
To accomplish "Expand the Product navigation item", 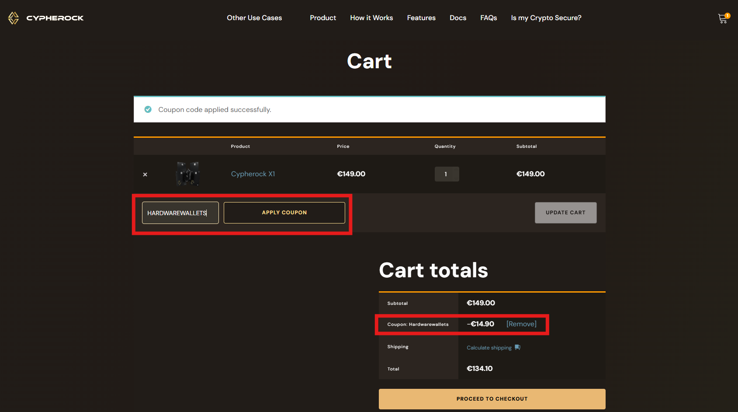I will (322, 18).
